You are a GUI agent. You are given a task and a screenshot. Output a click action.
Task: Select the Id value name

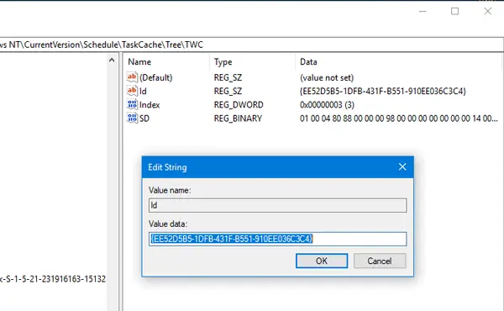coord(143,92)
